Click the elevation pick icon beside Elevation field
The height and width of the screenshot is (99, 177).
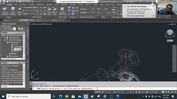tap(93, 9)
